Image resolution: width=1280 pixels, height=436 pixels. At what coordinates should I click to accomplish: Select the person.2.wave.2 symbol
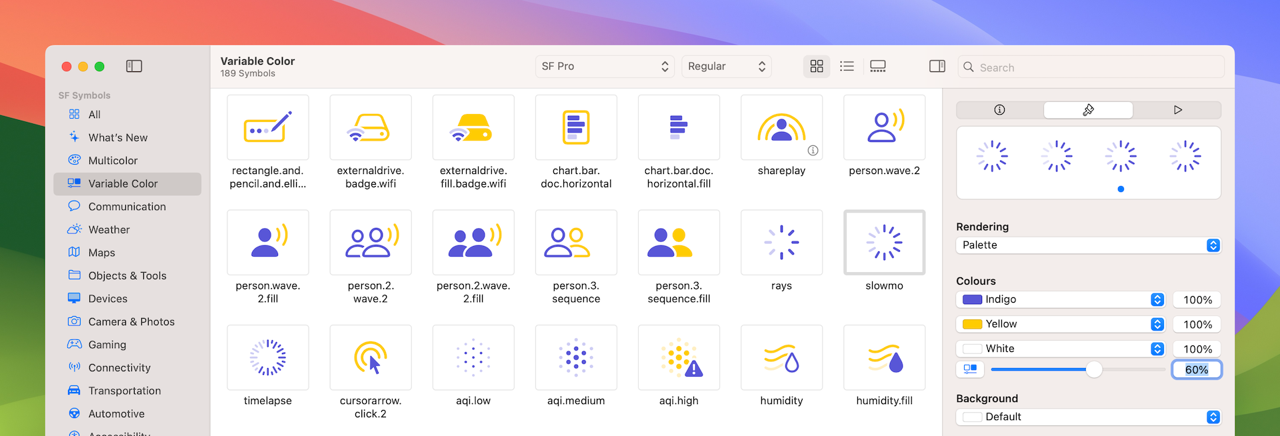pyautogui.click(x=371, y=242)
